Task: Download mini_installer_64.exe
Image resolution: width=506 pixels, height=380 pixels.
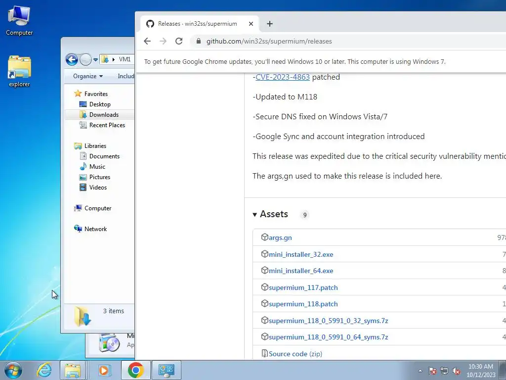Action: coord(301,271)
